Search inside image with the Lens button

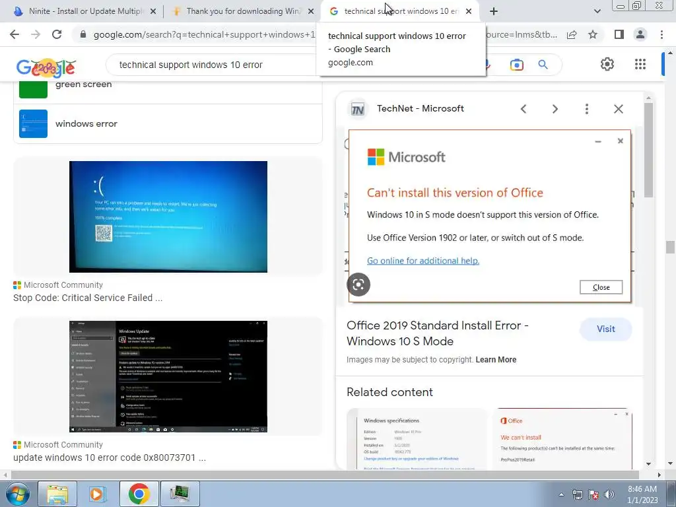358,285
